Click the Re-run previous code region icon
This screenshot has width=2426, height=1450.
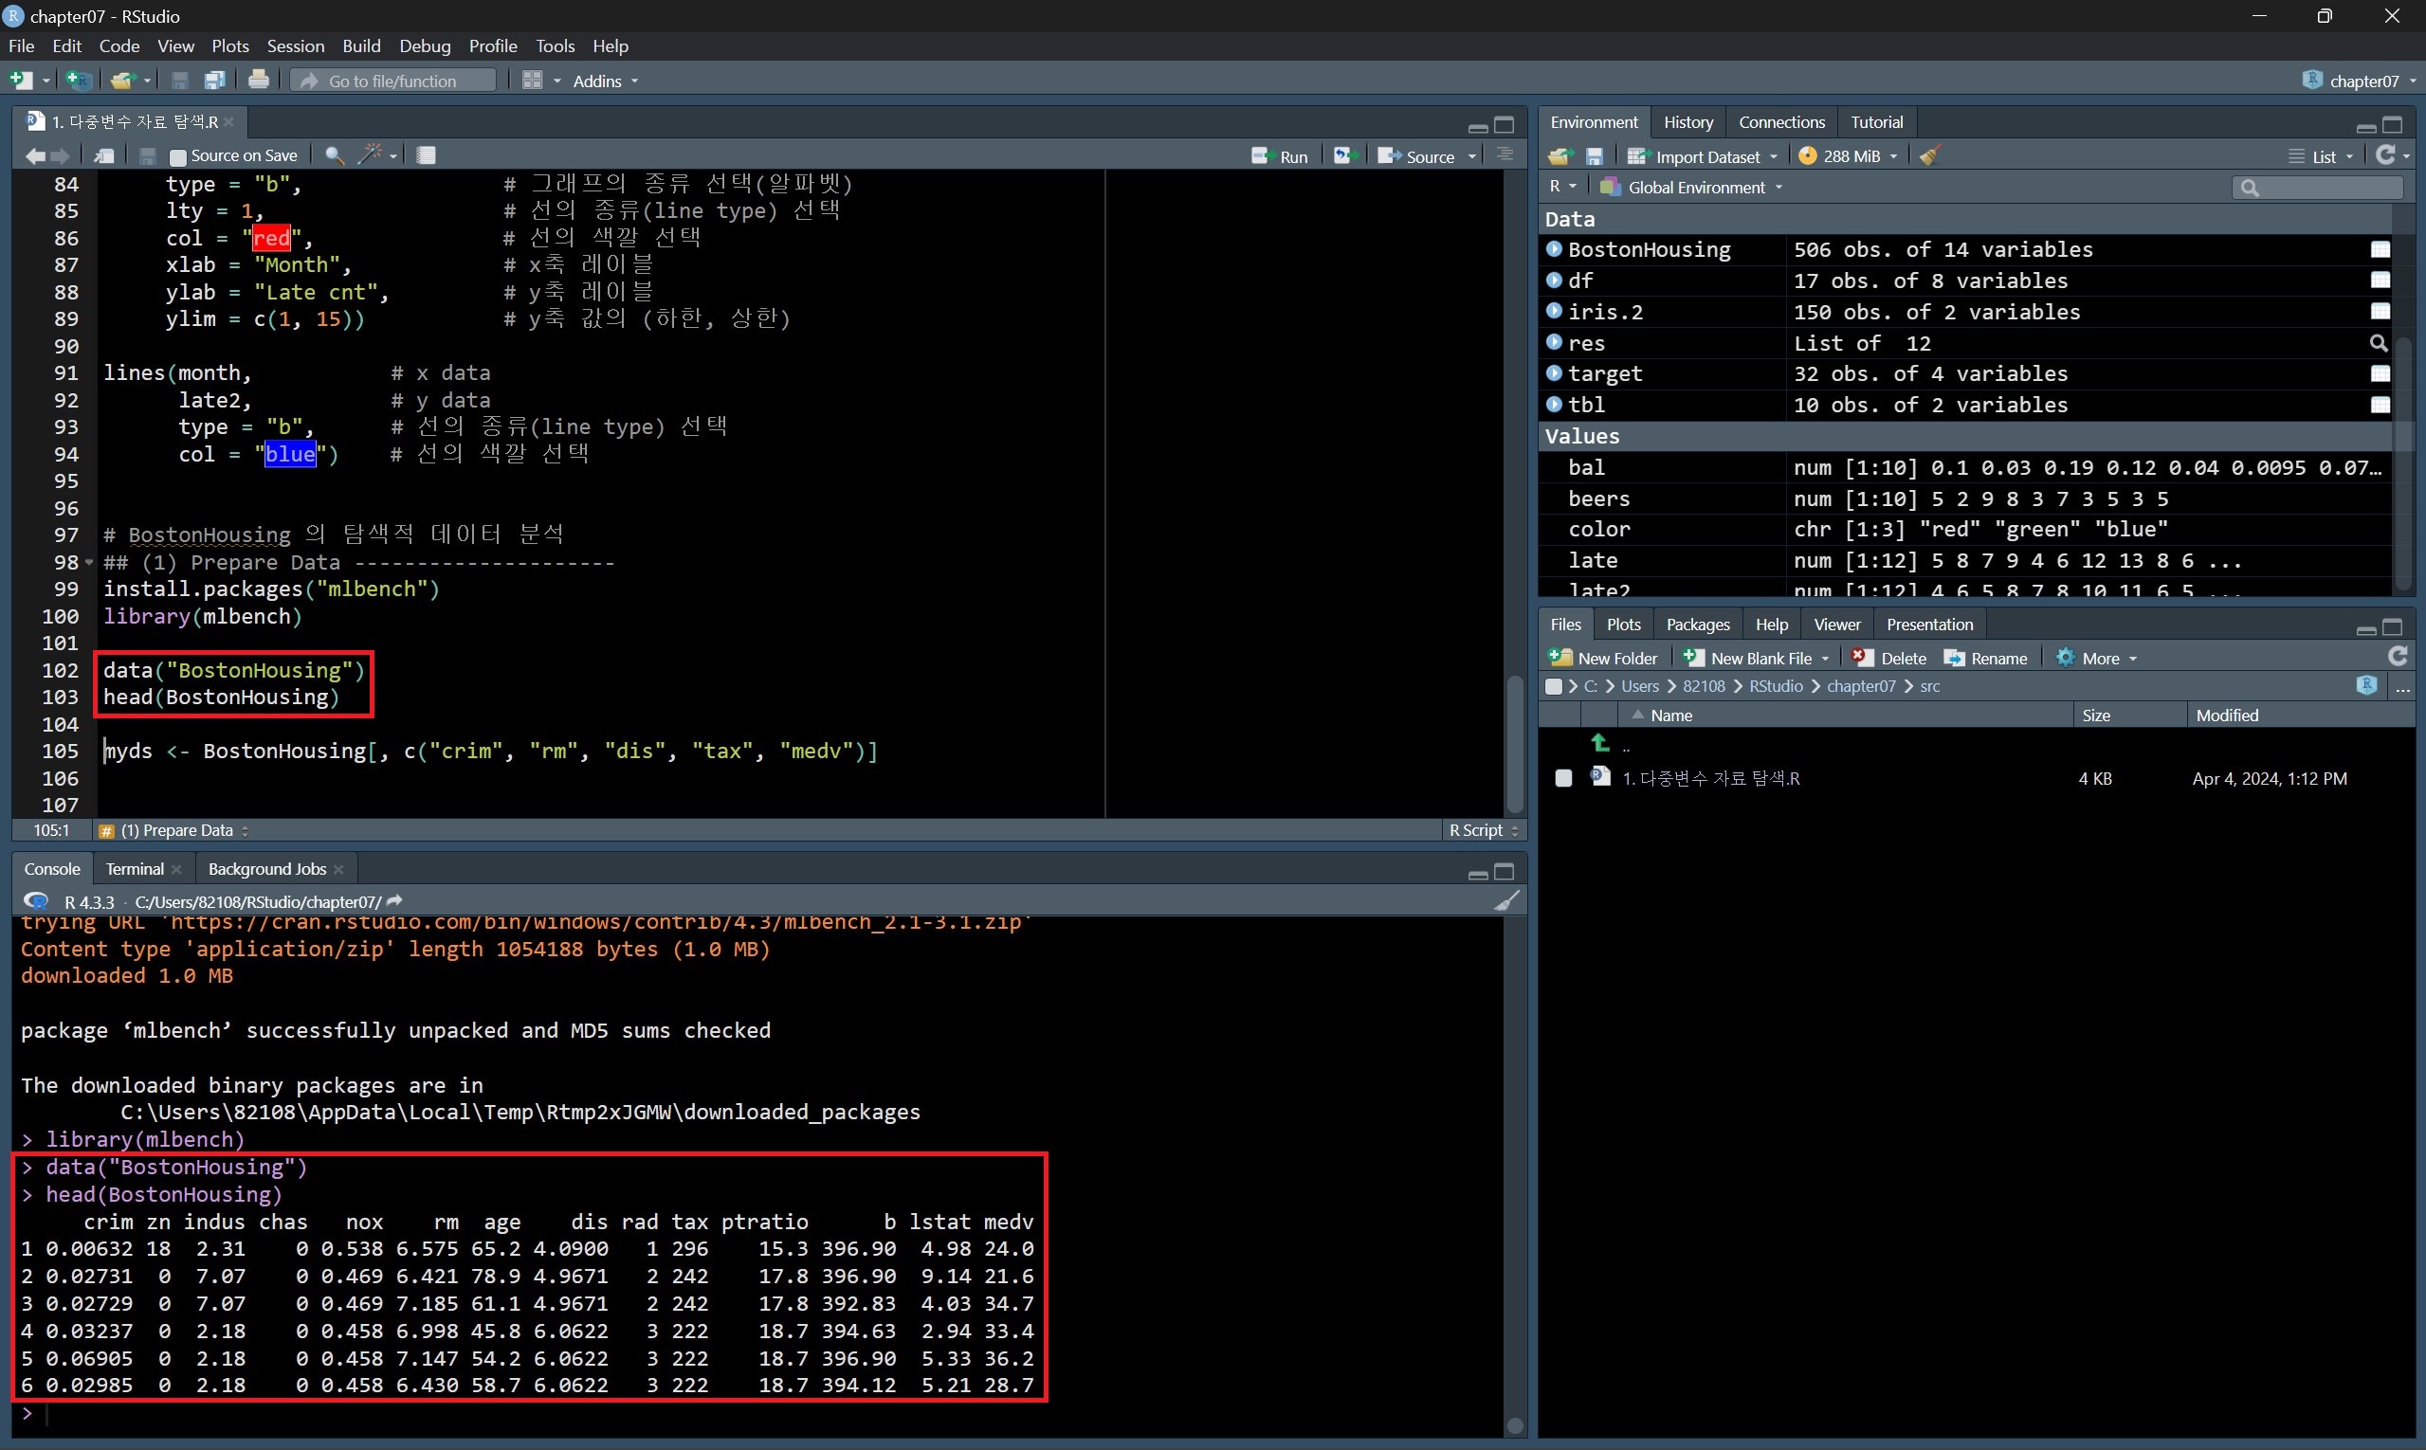click(1345, 156)
